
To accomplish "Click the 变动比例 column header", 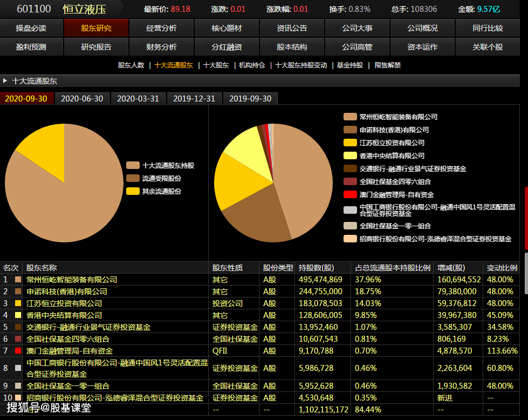I will click(502, 268).
